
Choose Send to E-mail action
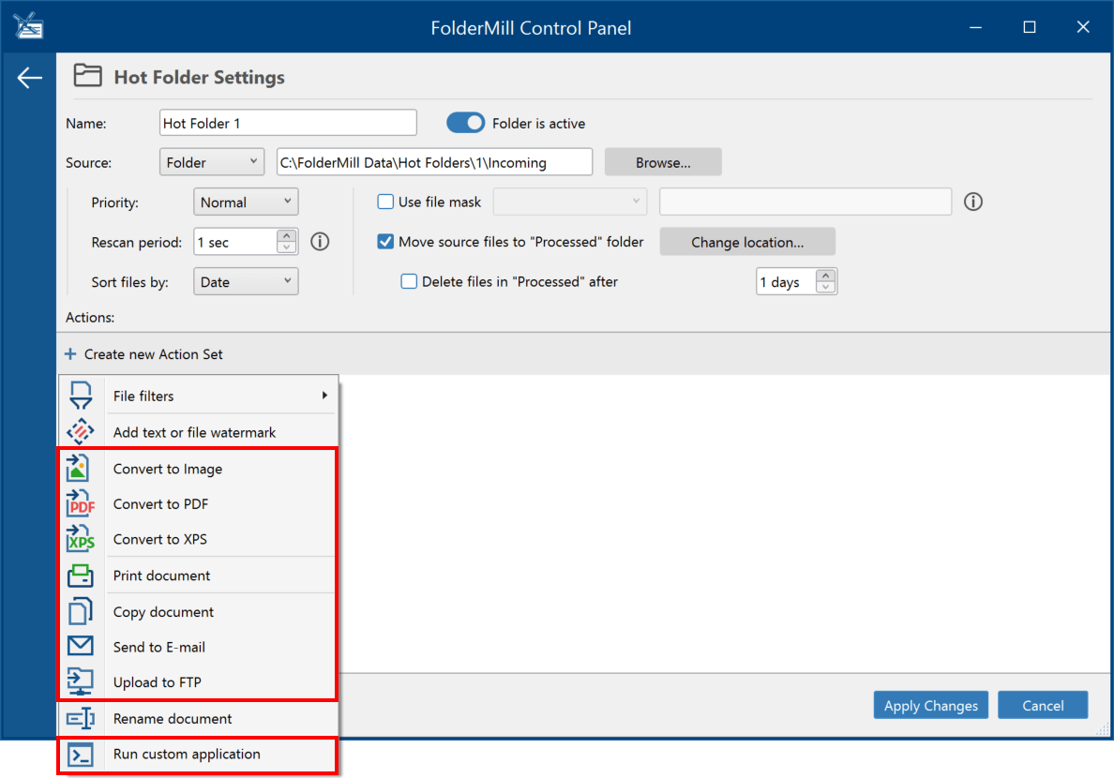point(198,647)
